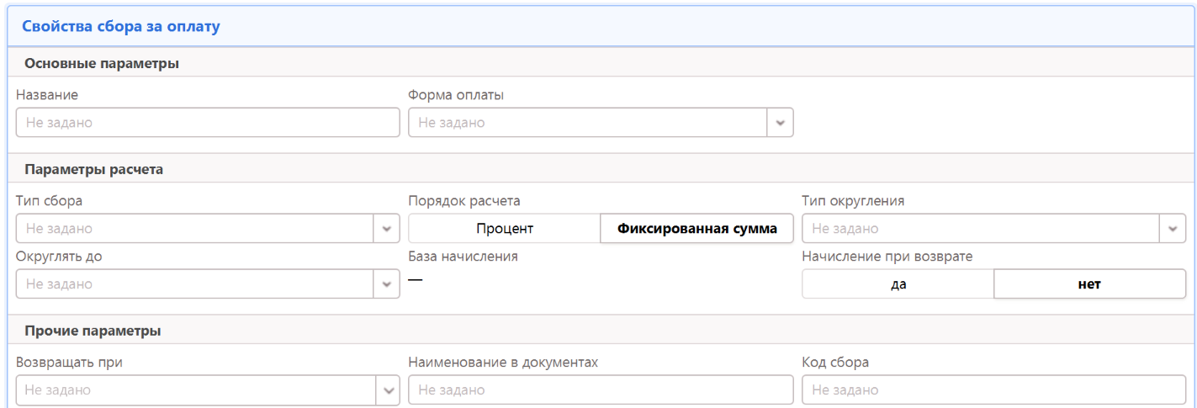Viewport: 1197px width, 408px height.
Task: Click the "Основные параметры" section header
Action: tap(101, 63)
